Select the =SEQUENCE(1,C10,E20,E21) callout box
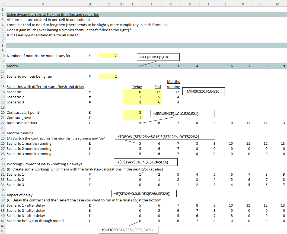Viewport: 287px width, 234px height. pos(183,113)
